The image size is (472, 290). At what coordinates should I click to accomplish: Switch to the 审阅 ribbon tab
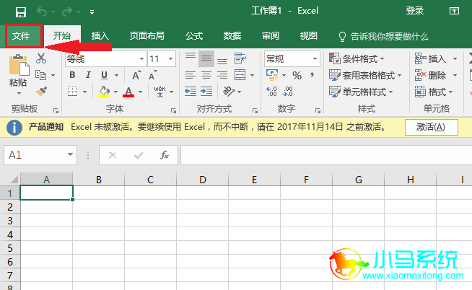tap(271, 36)
